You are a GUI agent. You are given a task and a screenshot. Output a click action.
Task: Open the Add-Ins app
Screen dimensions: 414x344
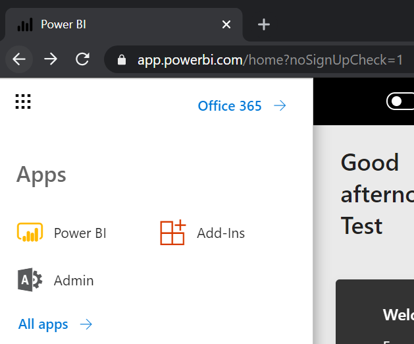pos(203,233)
